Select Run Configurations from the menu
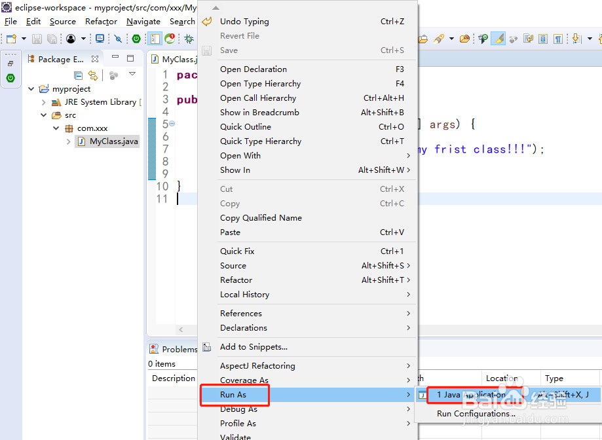The height and width of the screenshot is (440, 602). 476,413
